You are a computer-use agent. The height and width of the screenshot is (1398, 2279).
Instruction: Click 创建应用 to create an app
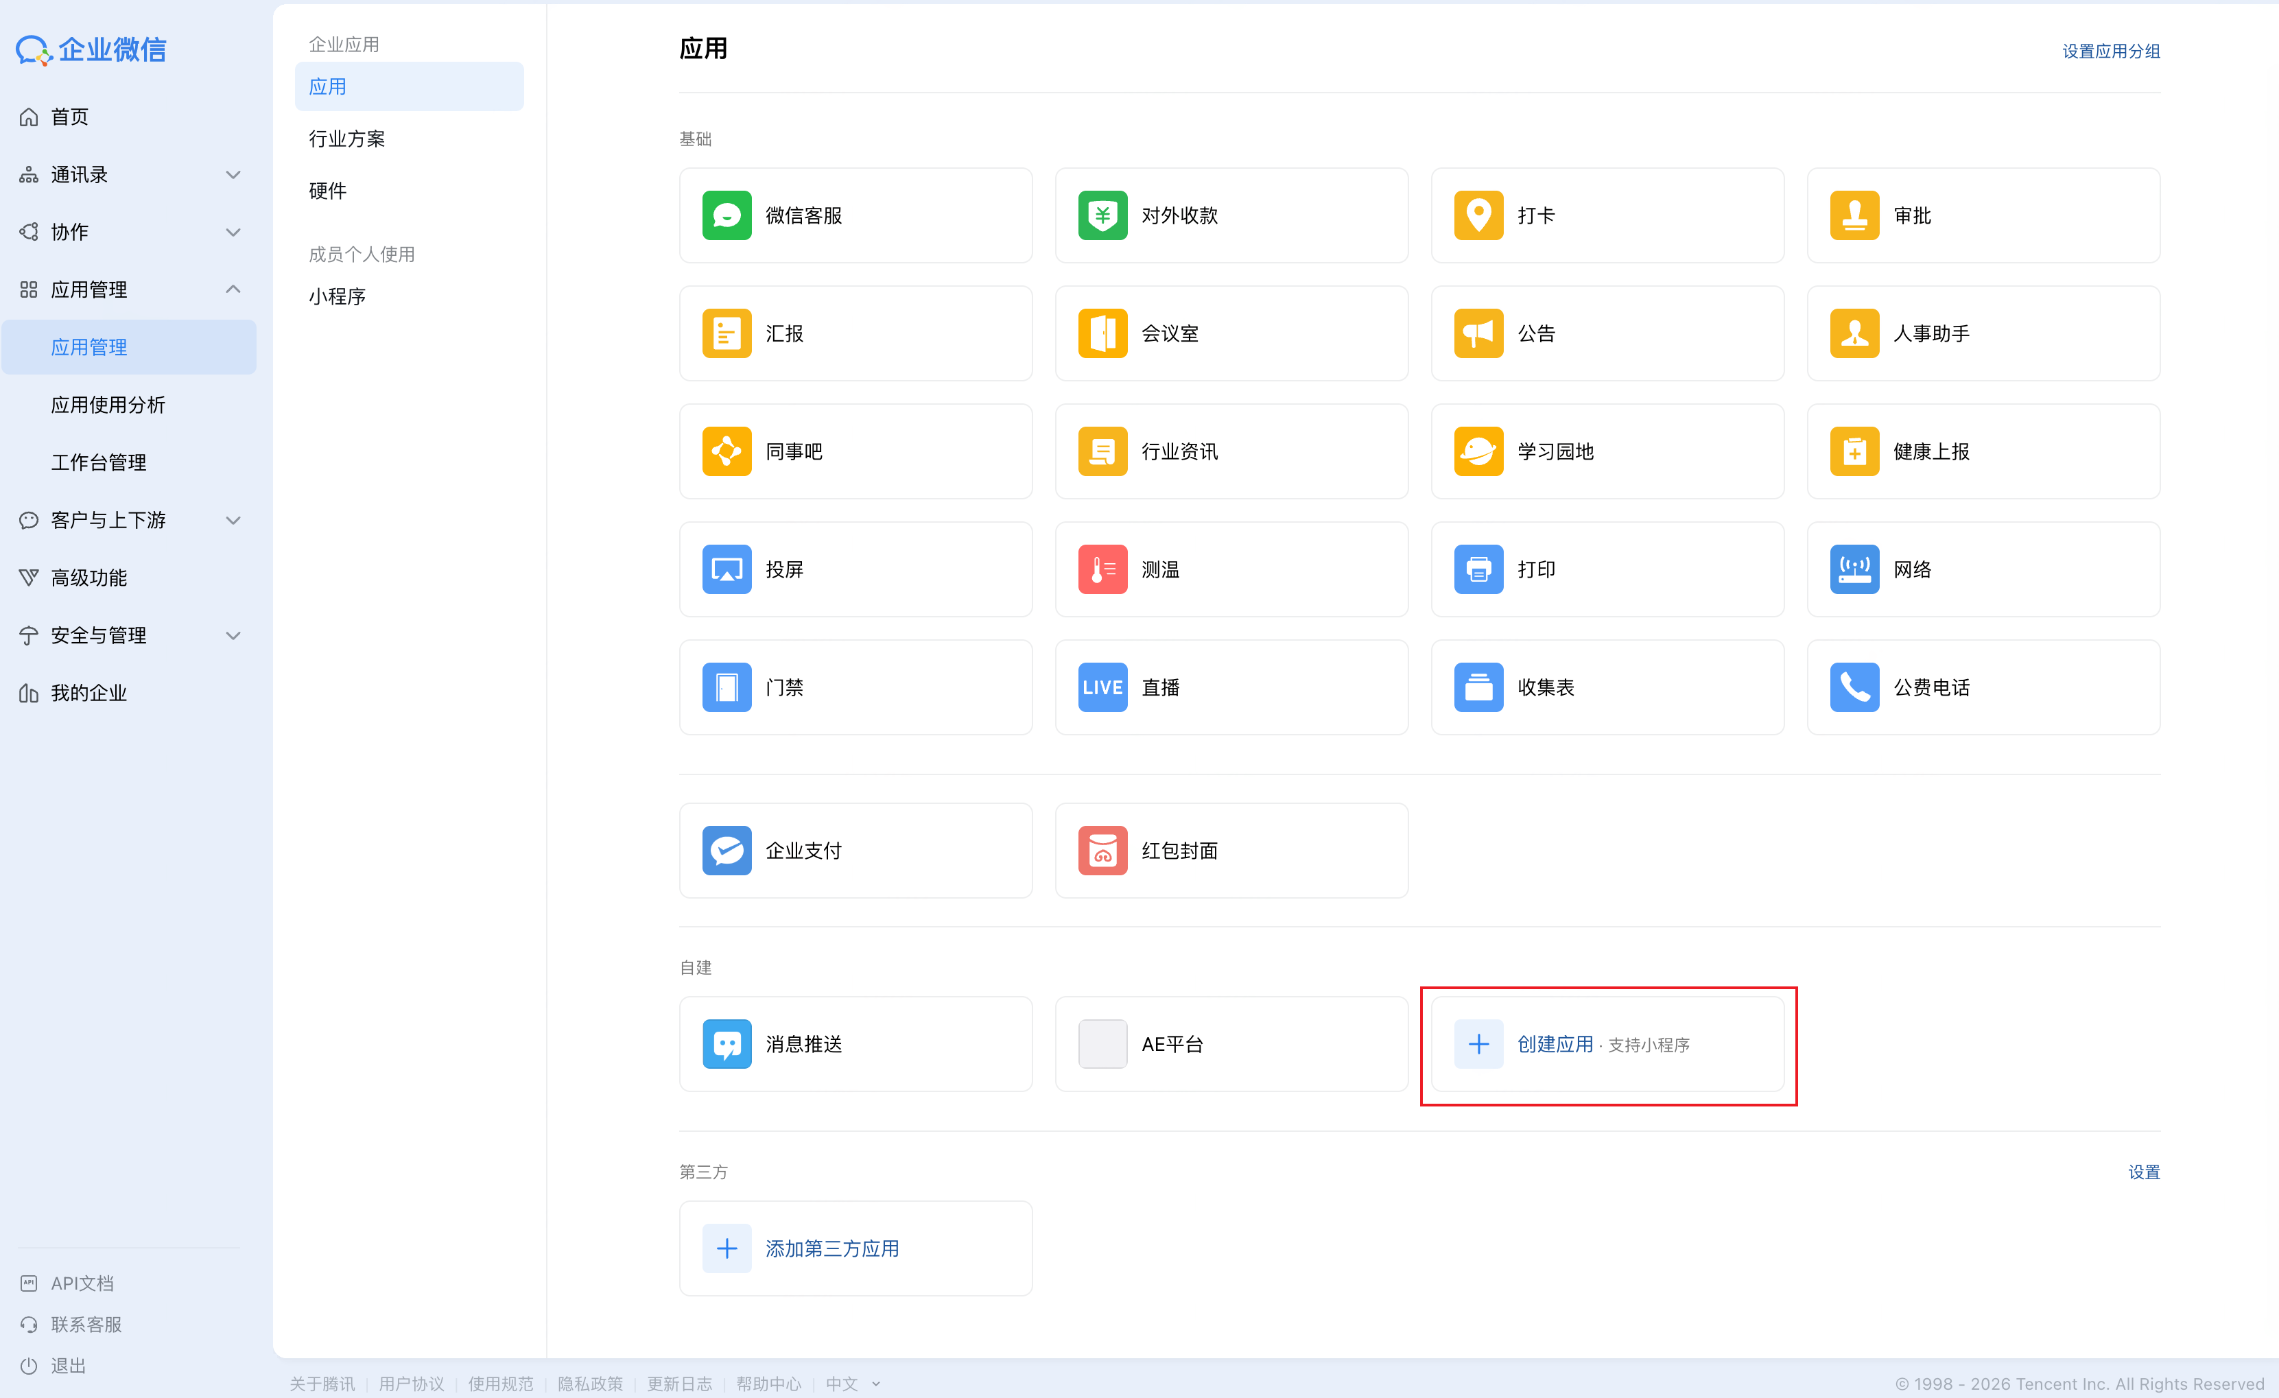click(1607, 1044)
